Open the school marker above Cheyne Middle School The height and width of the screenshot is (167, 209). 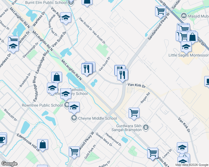[74, 108]
